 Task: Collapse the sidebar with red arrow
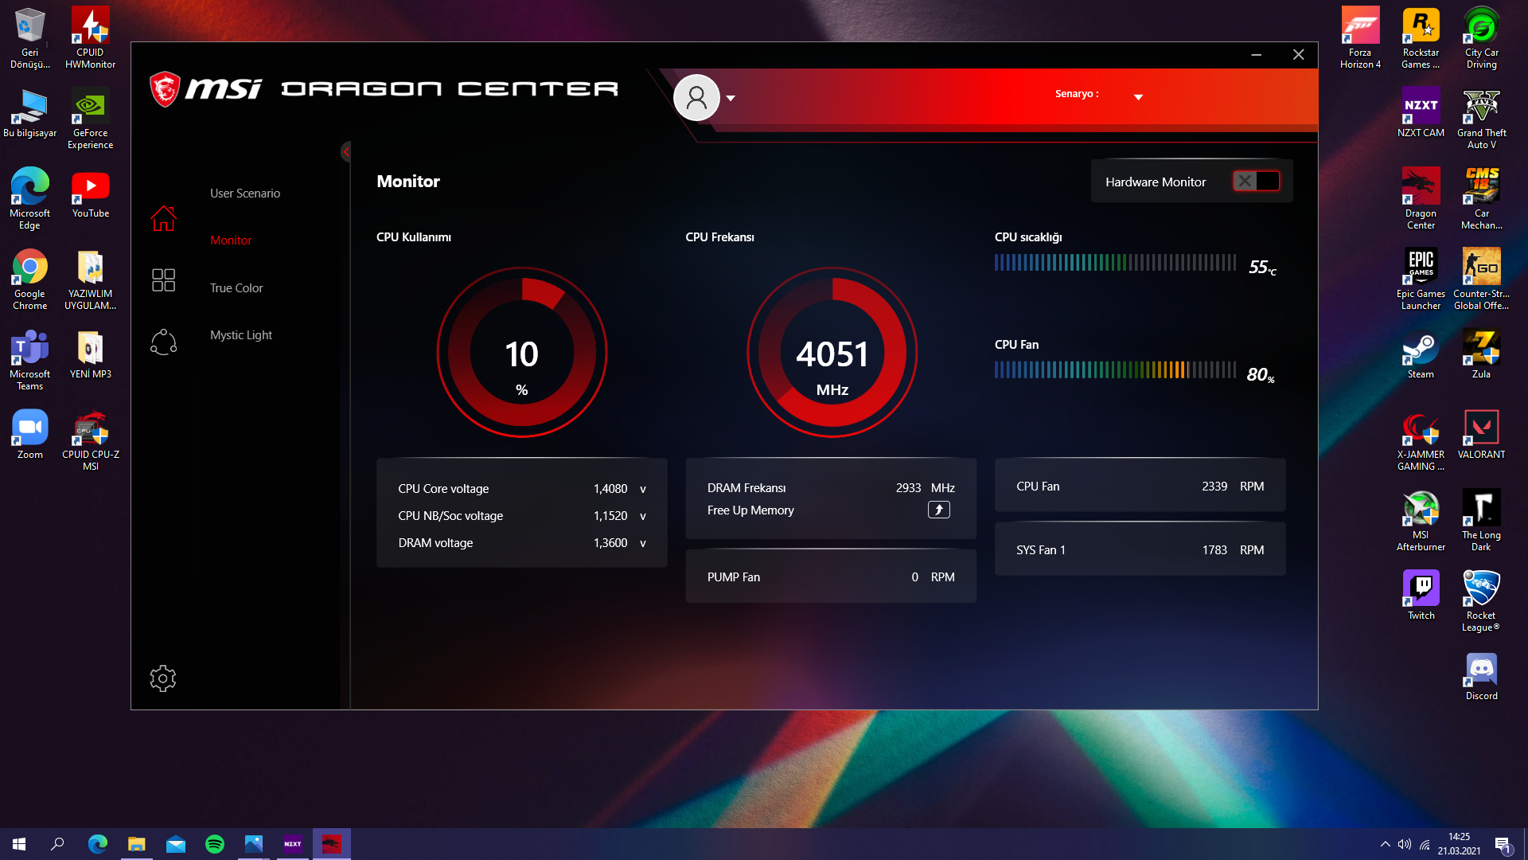345,151
